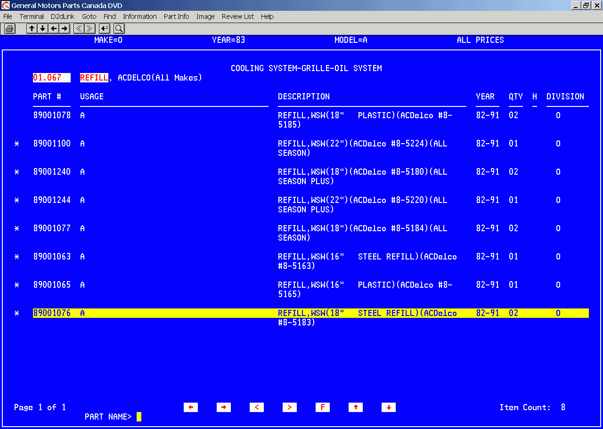Click the DIVISION column header
The width and height of the screenshot is (603, 429).
click(x=565, y=97)
